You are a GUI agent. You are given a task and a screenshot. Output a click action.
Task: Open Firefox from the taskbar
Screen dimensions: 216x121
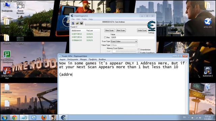pos(44,118)
